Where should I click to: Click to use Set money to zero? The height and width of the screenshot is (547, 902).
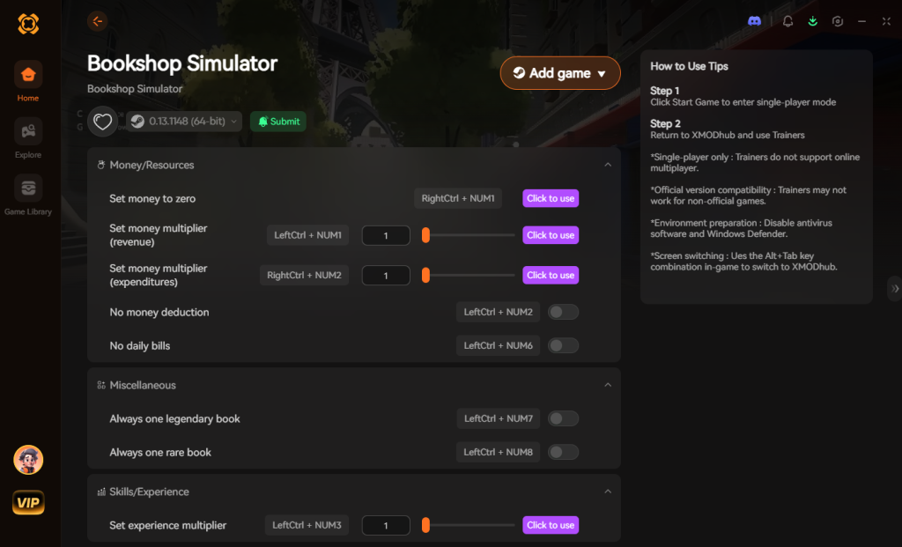(551, 198)
